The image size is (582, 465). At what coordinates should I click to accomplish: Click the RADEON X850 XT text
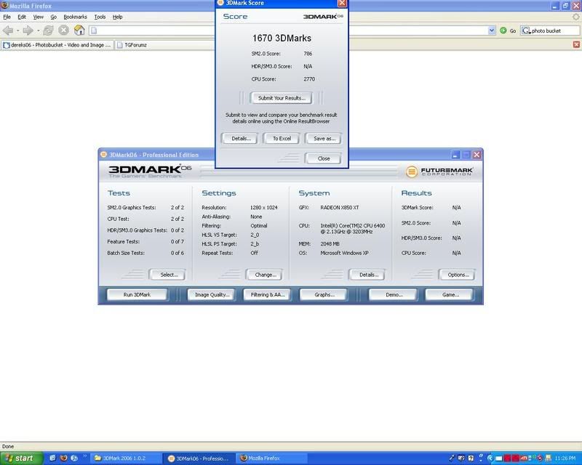tap(340, 208)
